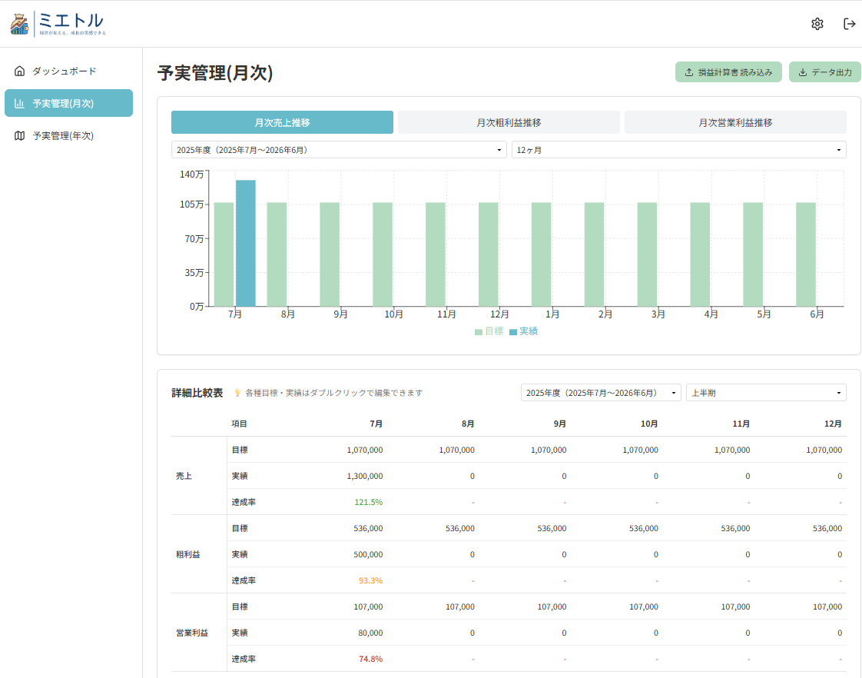Image resolution: width=862 pixels, height=678 pixels.
Task: Click the bar chart icon beside 予実管理(月次)
Action: pos(20,103)
